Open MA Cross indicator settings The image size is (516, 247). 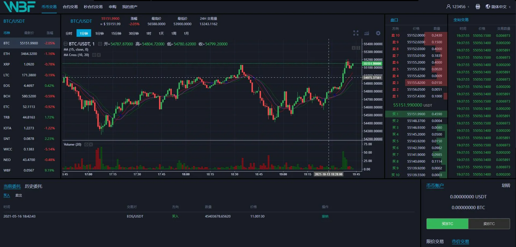tap(94, 55)
